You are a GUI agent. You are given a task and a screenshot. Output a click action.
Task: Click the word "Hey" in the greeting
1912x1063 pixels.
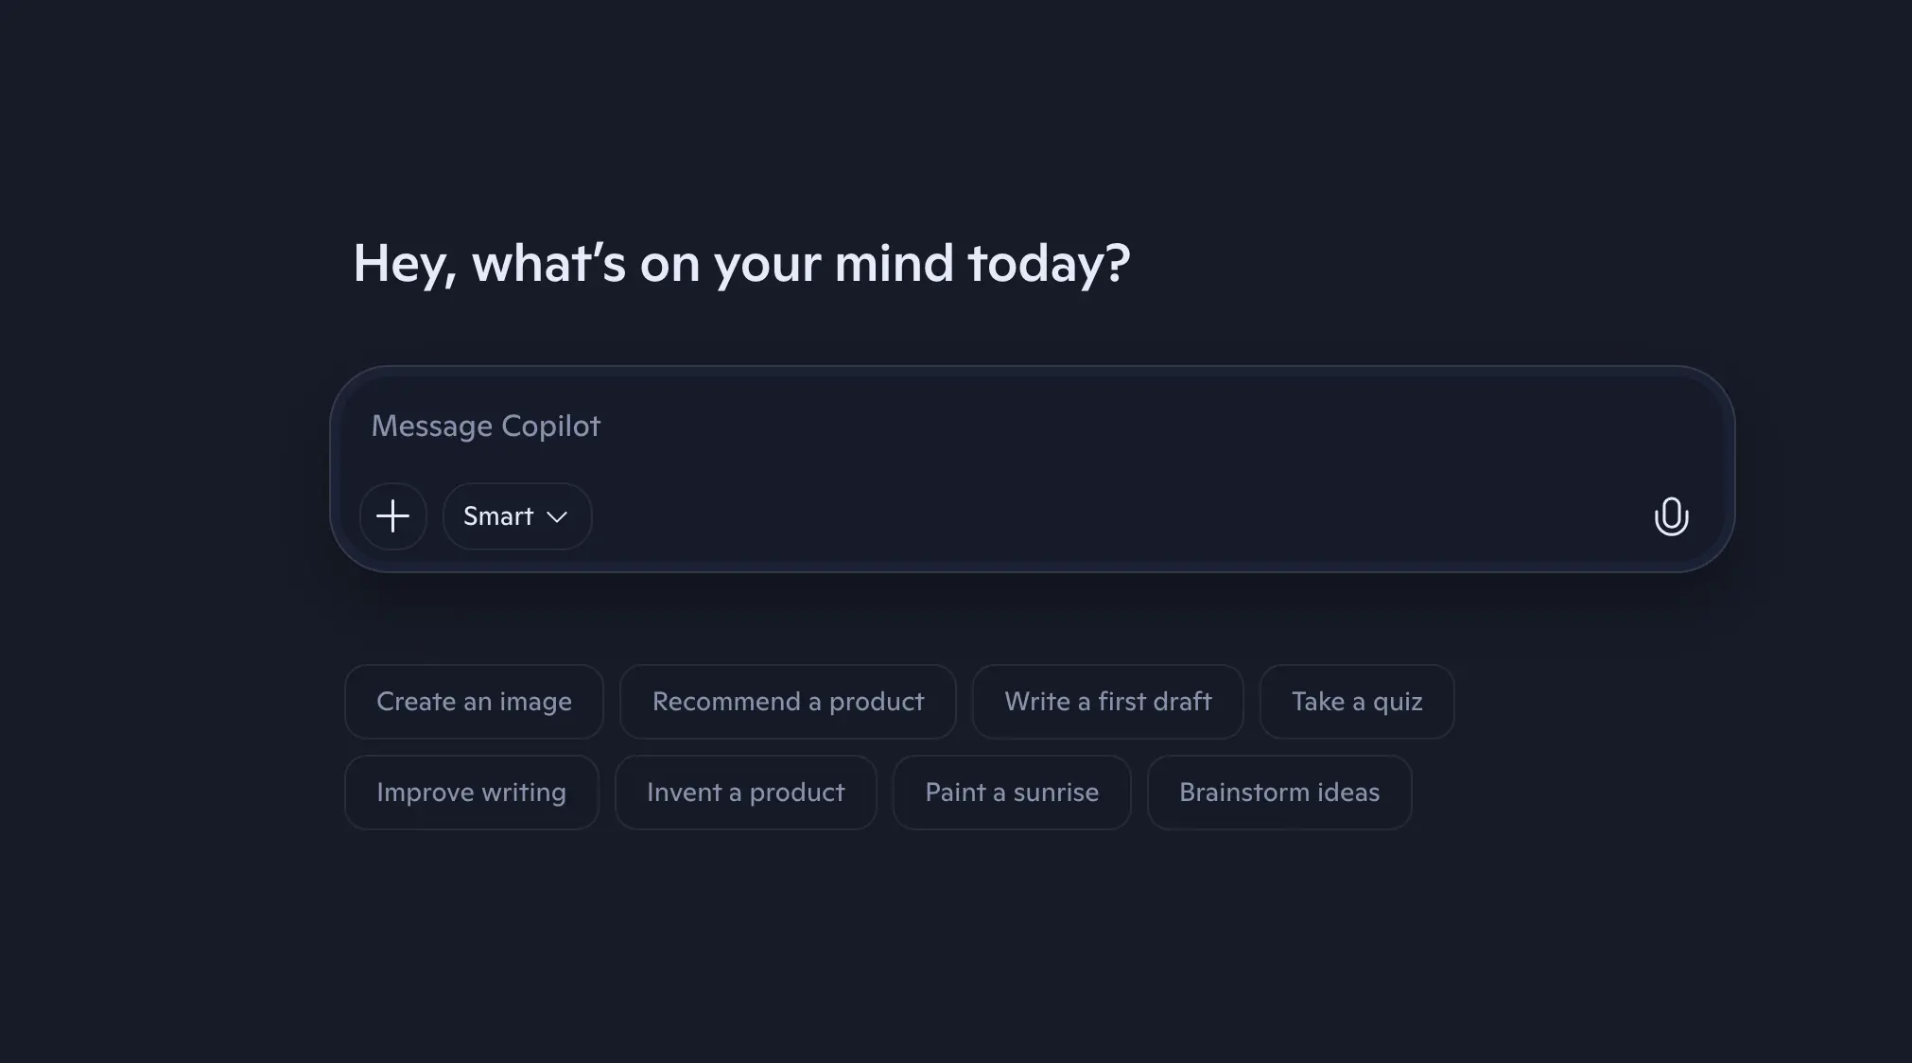pos(401,263)
